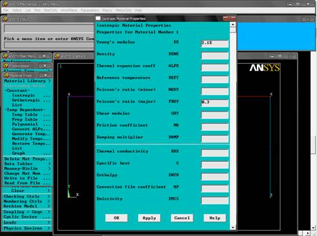The width and height of the screenshot is (317, 236).
Task: Expand the Checking Ctrls submenu
Action: point(27,197)
